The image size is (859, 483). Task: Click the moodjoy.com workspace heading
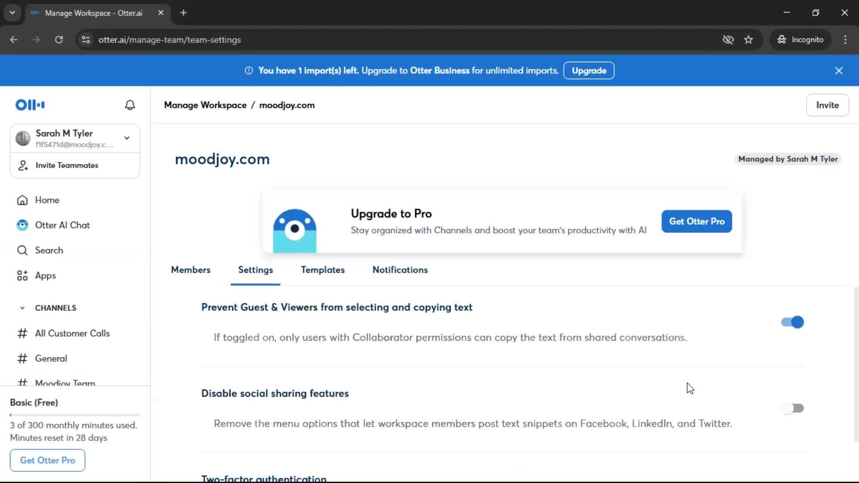pyautogui.click(x=222, y=160)
